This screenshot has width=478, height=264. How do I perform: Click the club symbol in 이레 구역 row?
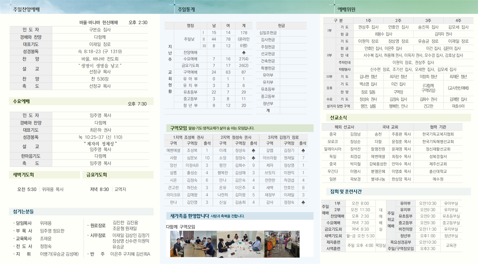tap(254, 150)
